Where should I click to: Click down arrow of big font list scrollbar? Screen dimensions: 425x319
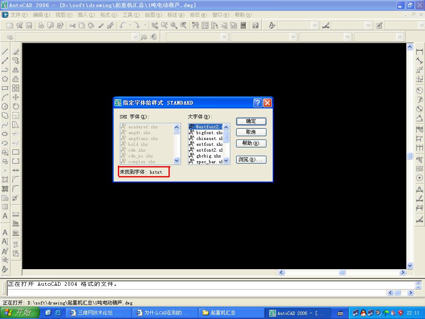tap(226, 161)
